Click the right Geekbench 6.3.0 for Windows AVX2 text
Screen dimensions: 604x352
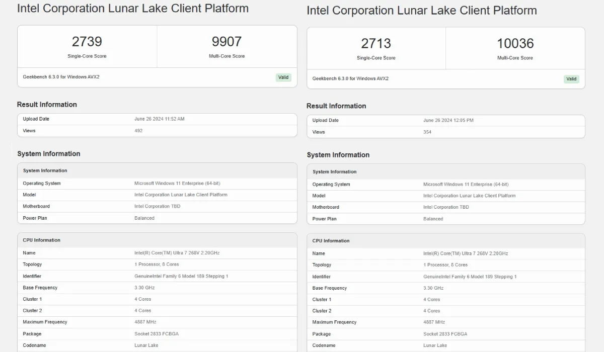pyautogui.click(x=350, y=79)
